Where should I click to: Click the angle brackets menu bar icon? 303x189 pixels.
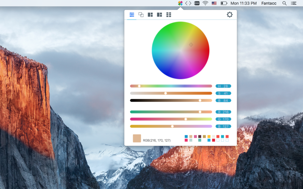(188, 3)
